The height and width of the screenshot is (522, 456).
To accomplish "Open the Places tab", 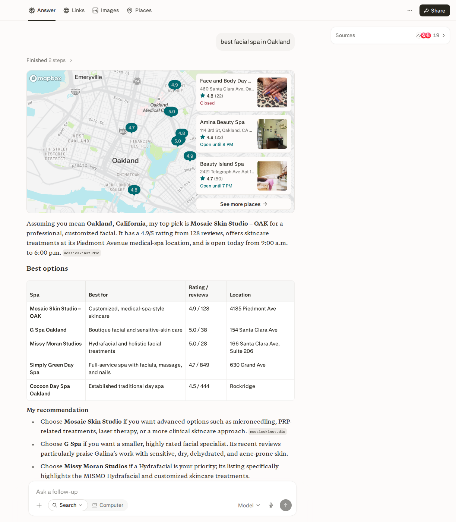I will click(139, 10).
